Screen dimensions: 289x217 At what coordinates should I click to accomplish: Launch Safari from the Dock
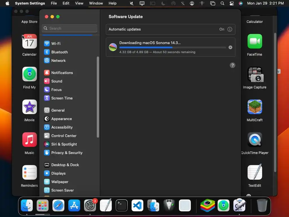[58, 205]
